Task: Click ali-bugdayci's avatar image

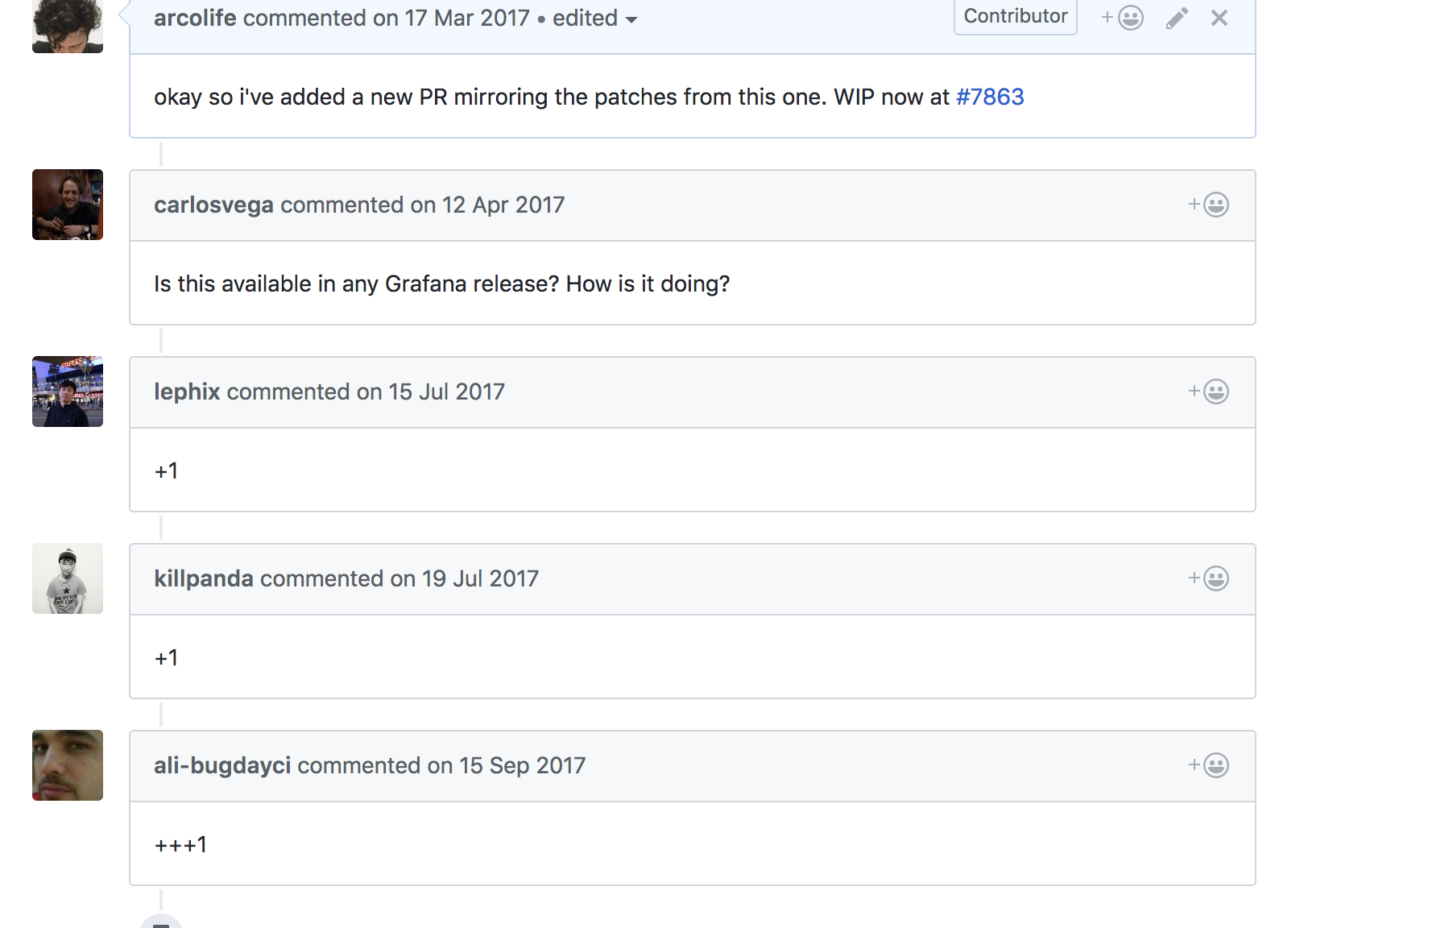Action: (68, 765)
